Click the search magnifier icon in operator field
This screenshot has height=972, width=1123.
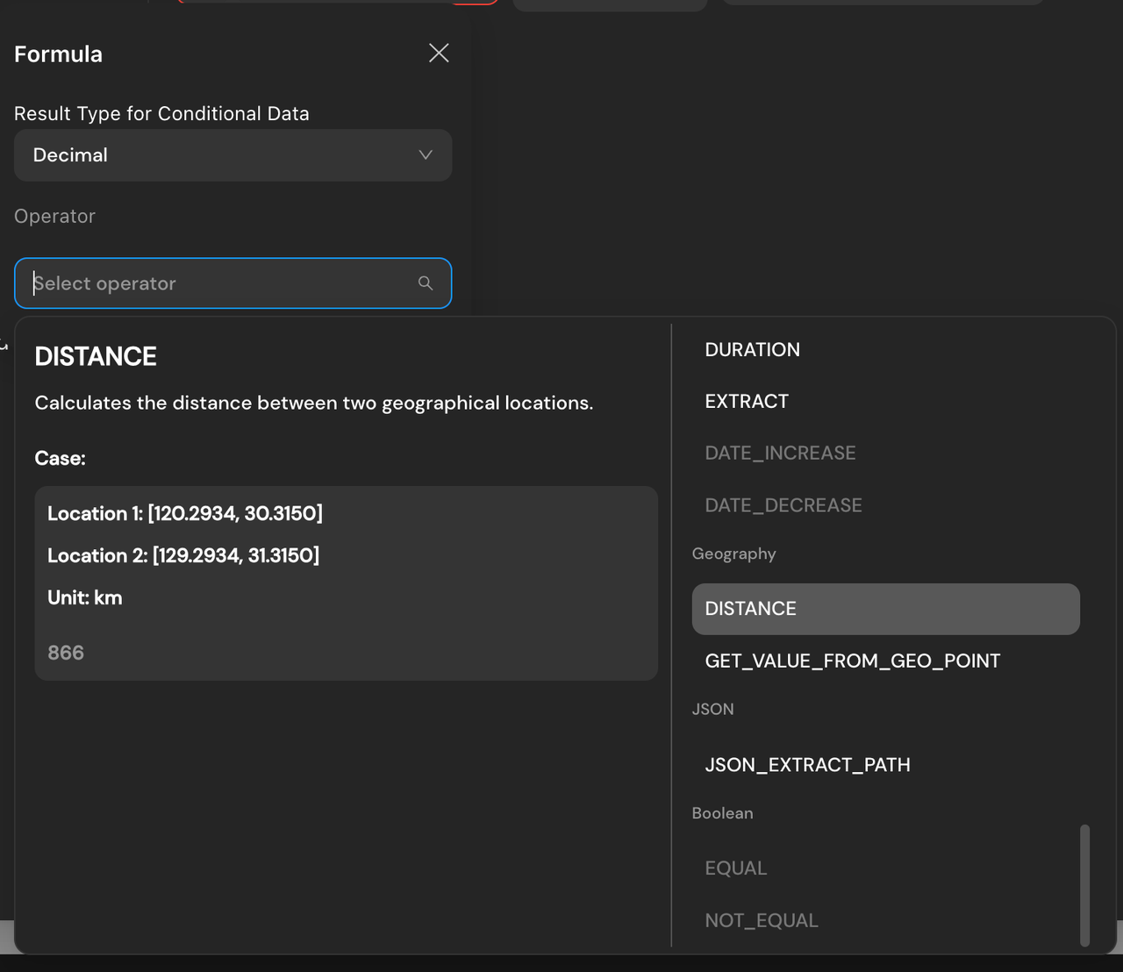pos(426,283)
